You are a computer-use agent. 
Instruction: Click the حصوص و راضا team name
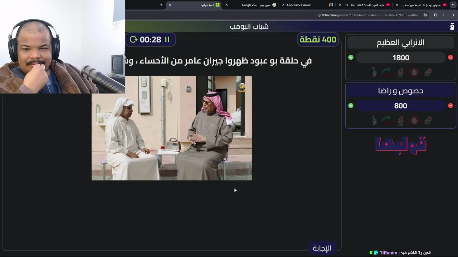point(401,91)
